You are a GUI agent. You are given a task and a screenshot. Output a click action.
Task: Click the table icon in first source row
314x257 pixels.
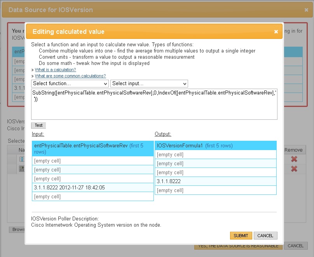pos(22,159)
